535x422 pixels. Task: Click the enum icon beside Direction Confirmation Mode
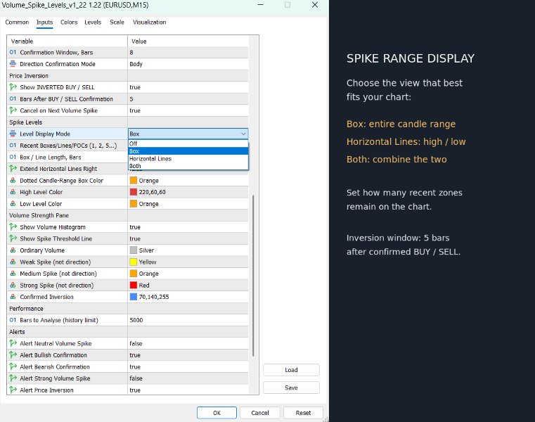pos(13,64)
